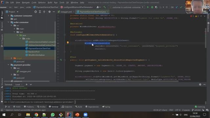
Task: Open Zoom from the taskbar
Action: [85, 115]
